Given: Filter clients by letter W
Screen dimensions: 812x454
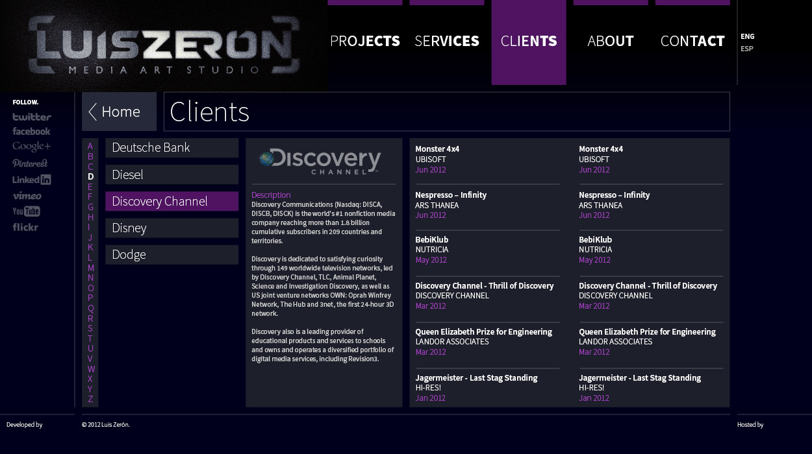Looking at the screenshot, I should (91, 369).
